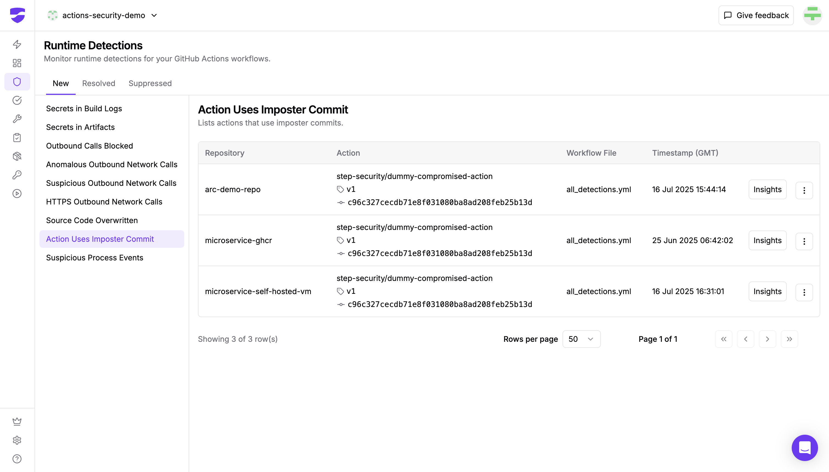Viewport: 829px width, 472px height.
Task: Open the dashboard grid sidebar icon
Action: click(17, 63)
